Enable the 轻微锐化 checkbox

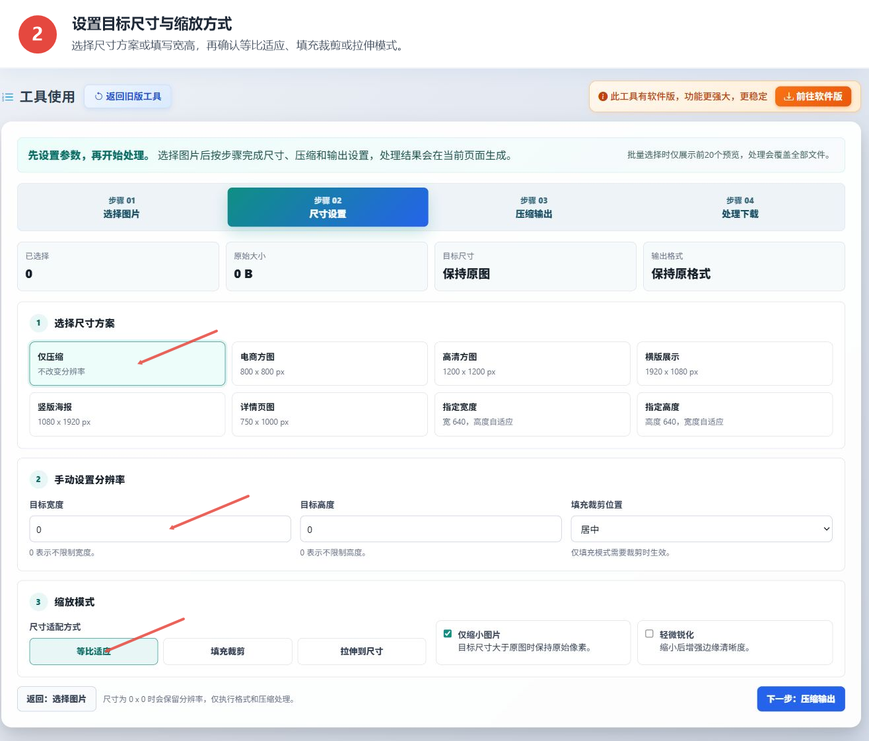pyautogui.click(x=649, y=634)
